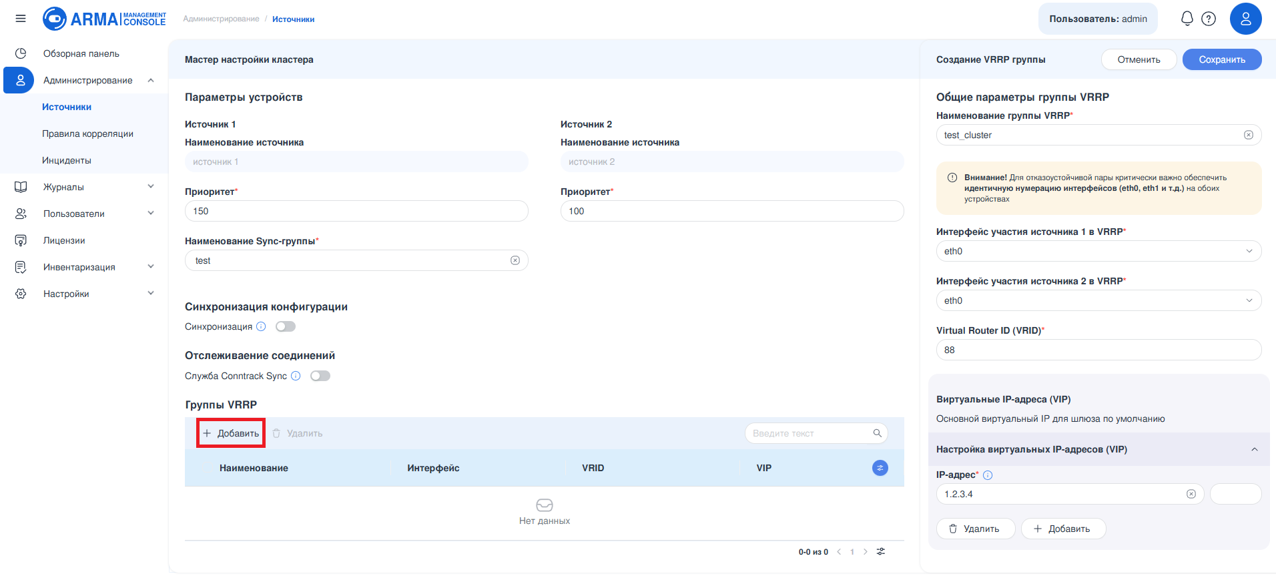
Task: Click the Source 1 priority field
Action: 356,211
